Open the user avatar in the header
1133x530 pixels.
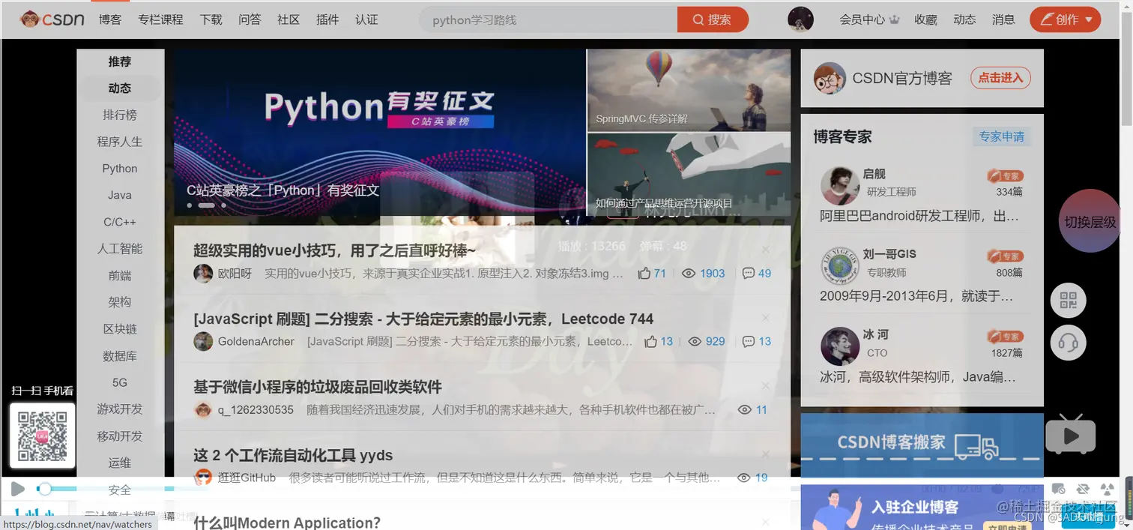[801, 19]
